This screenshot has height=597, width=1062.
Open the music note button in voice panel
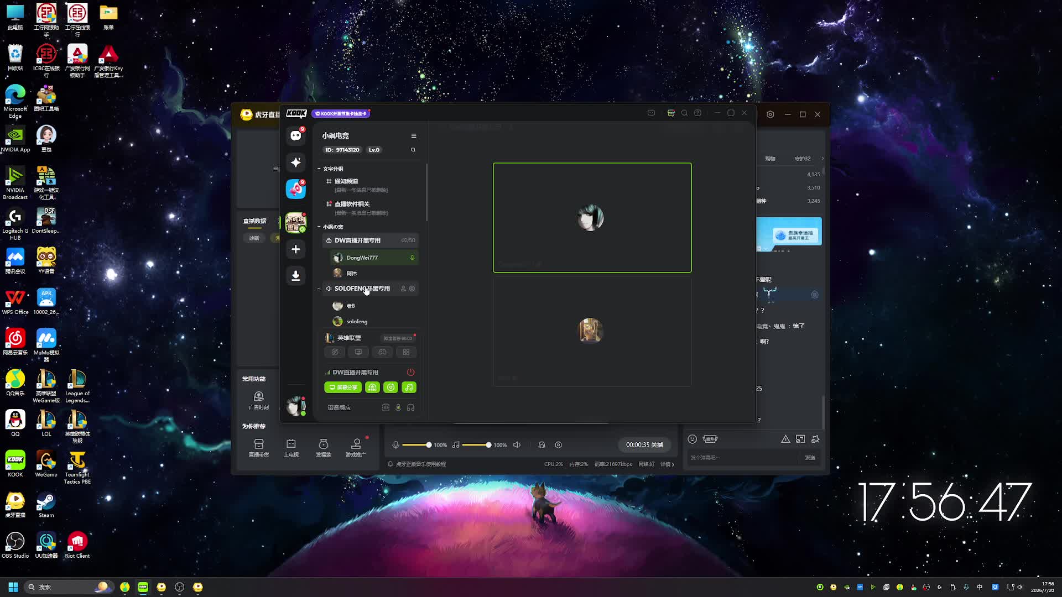409,387
